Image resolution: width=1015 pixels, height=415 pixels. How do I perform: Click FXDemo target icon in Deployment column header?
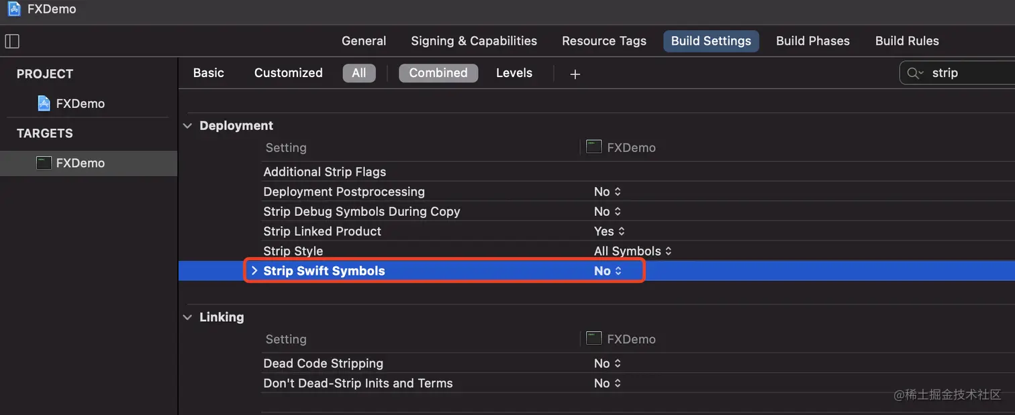coord(593,147)
